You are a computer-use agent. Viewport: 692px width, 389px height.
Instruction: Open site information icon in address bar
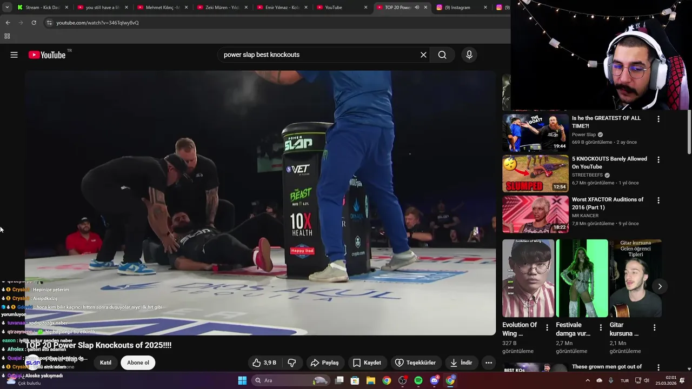pos(49,23)
